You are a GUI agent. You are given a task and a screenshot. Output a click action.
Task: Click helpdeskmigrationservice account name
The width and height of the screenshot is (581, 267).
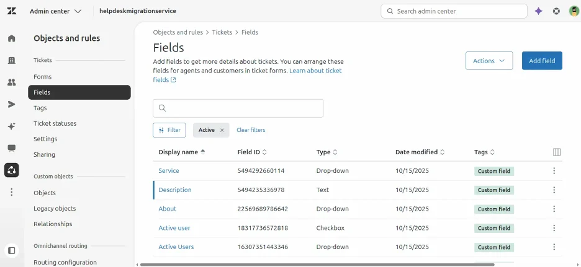coord(138,11)
